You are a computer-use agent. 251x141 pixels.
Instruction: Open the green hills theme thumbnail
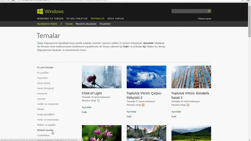pos(191,133)
